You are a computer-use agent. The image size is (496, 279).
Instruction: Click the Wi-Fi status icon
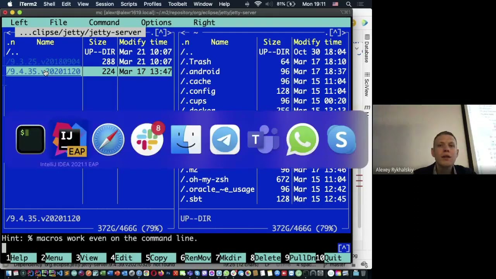pyautogui.click(x=258, y=4)
